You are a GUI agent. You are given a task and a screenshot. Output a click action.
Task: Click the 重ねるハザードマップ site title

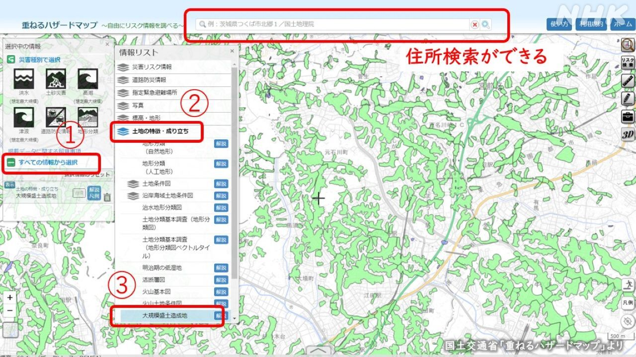pos(60,24)
